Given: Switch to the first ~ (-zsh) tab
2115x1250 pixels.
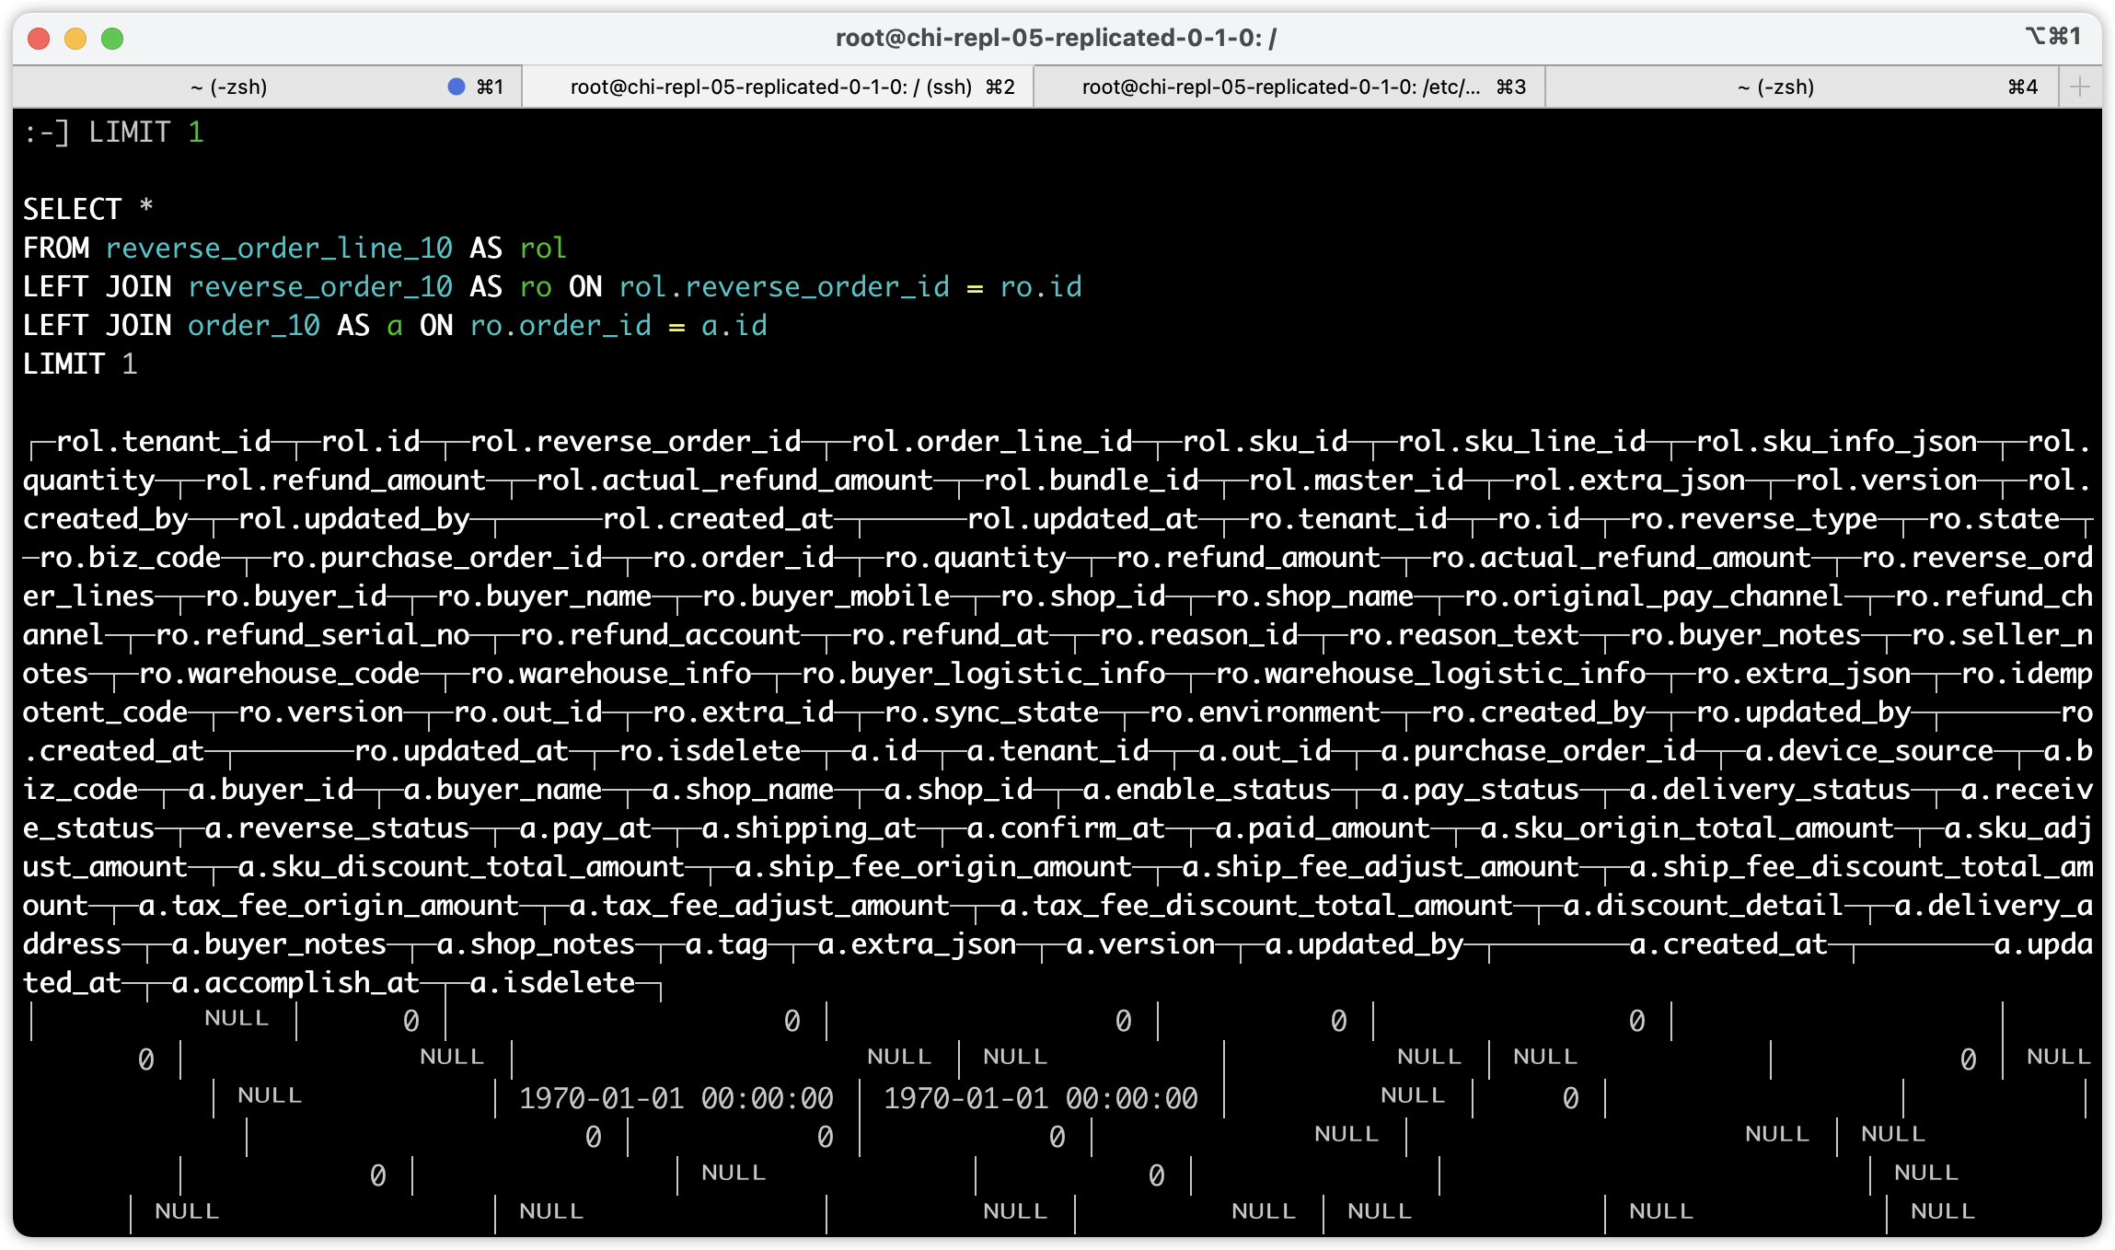Looking at the screenshot, I should (x=228, y=87).
